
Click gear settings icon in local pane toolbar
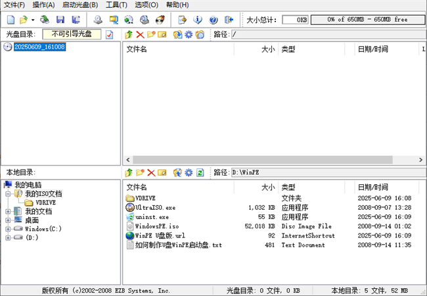(189, 172)
